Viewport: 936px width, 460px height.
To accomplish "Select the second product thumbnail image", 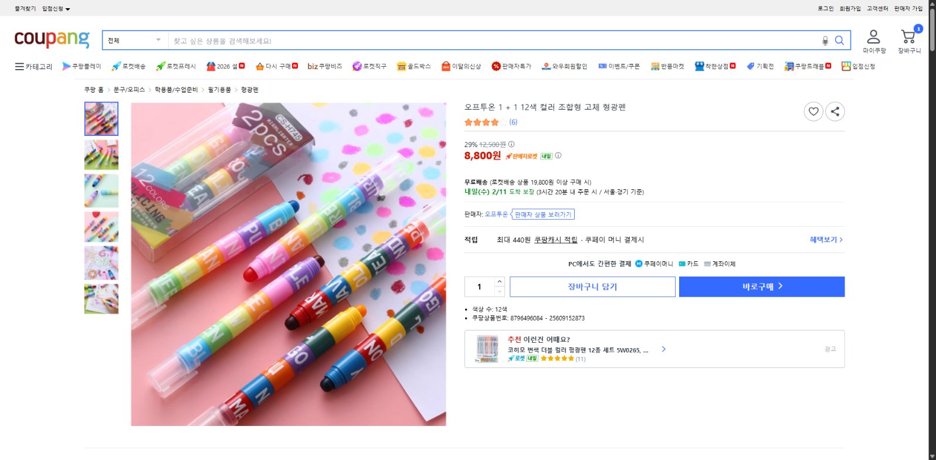I will coord(101,155).
